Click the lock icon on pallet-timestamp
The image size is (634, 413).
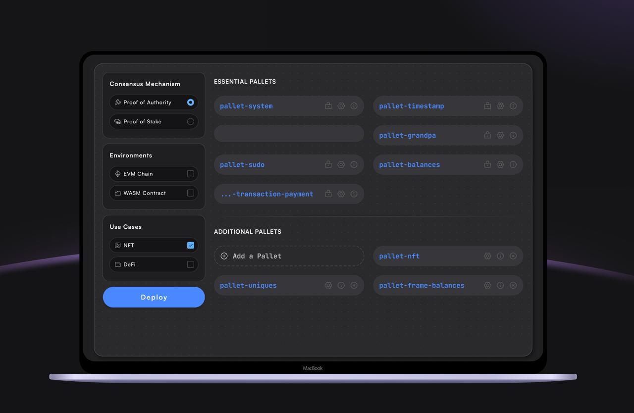487,105
